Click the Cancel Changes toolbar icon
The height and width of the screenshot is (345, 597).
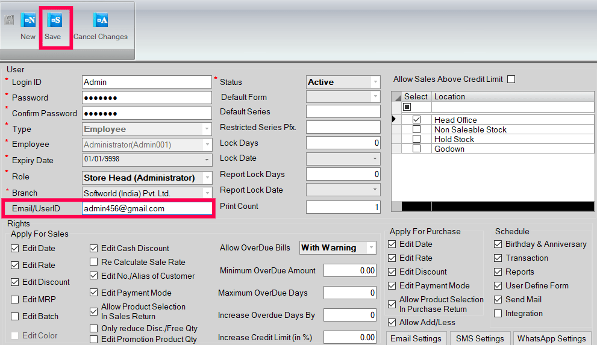pyautogui.click(x=101, y=20)
